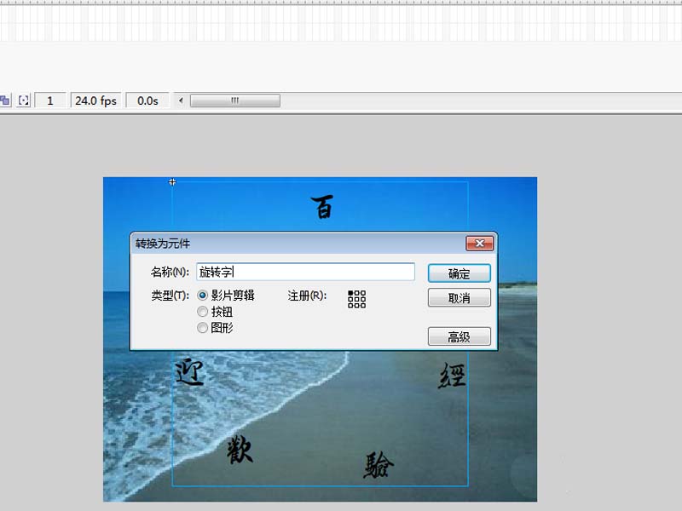The height and width of the screenshot is (511, 682).
Task: Click the selection registration crosshair on stage
Action: pyautogui.click(x=173, y=181)
